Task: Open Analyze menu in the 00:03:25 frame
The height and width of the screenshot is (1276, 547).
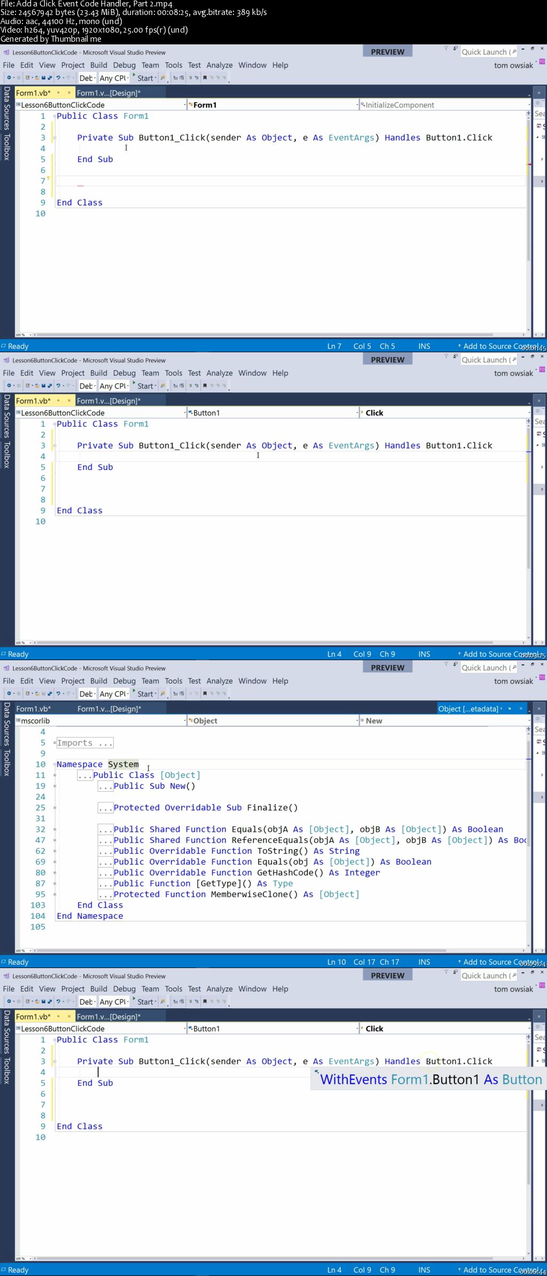Action: [220, 373]
